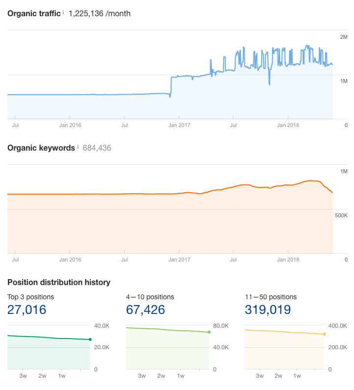Click the 500K axis label on keywords chart
The height and width of the screenshot is (390, 354).
click(341, 215)
